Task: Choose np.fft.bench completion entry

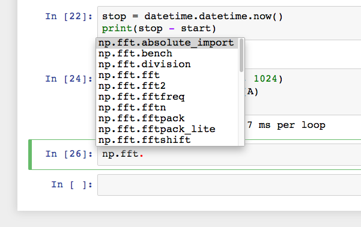Action: point(167,53)
